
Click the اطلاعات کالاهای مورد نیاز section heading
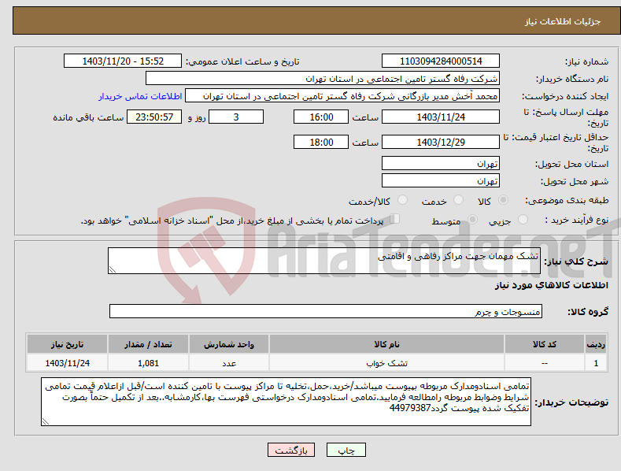(x=551, y=285)
